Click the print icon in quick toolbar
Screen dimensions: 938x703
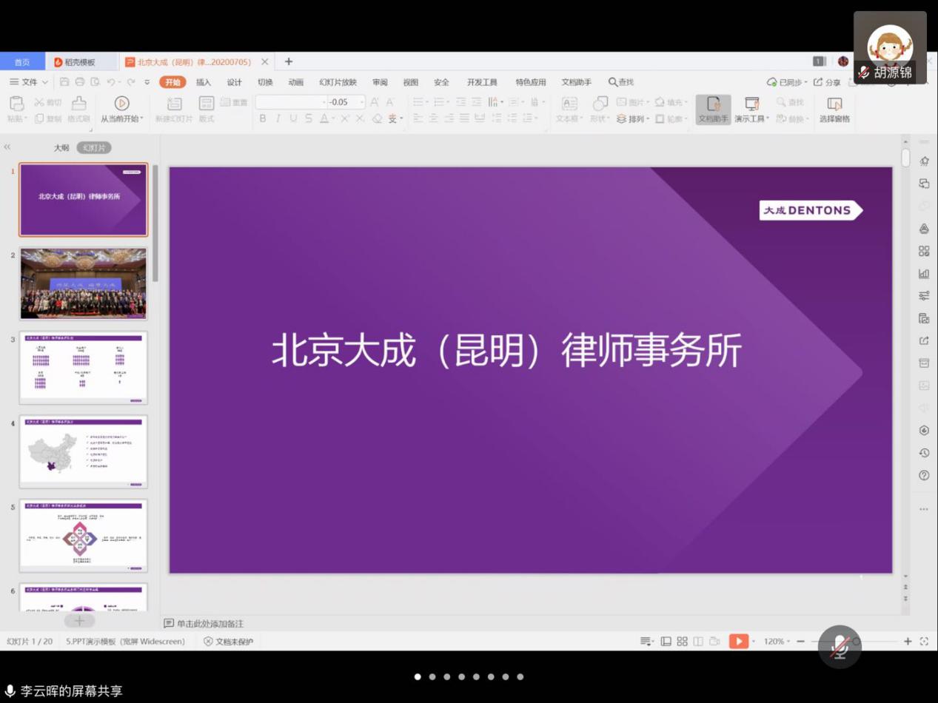[x=80, y=82]
